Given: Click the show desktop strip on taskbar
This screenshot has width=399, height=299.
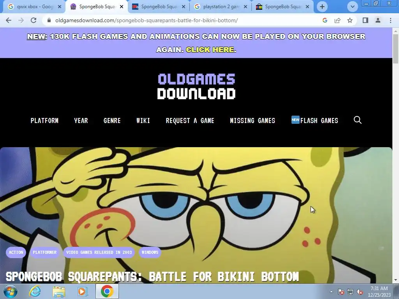Looking at the screenshot, I should tap(397, 291).
